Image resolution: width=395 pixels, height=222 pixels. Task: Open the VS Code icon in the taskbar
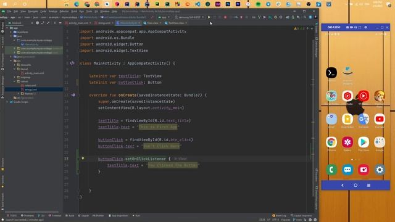tap(197, 4)
